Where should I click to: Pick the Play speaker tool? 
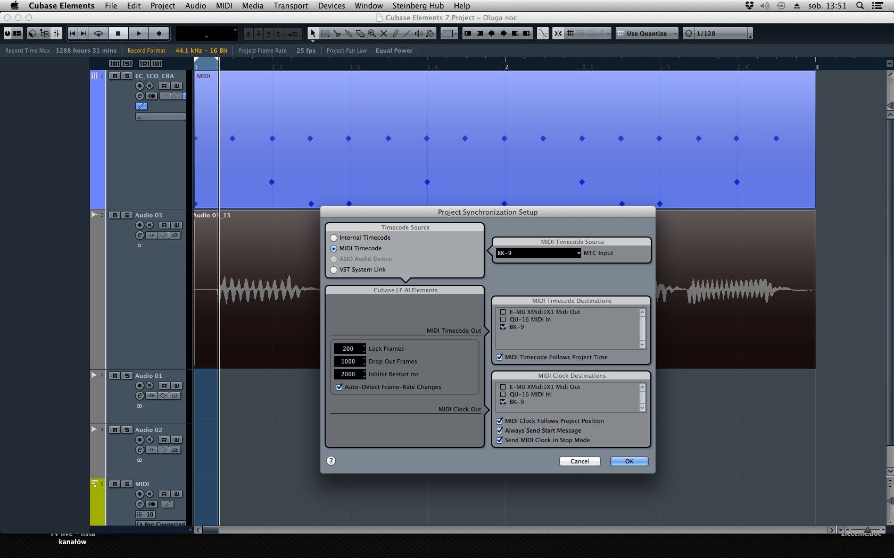419,33
